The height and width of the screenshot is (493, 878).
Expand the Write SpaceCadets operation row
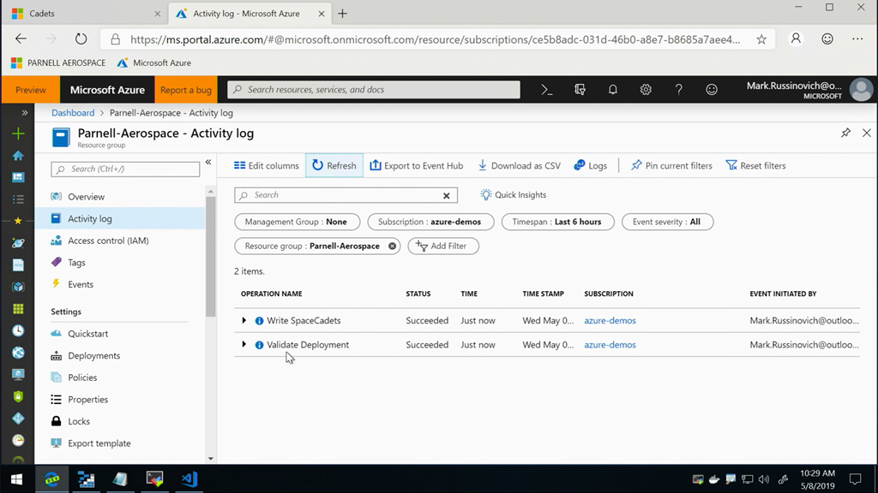[244, 320]
